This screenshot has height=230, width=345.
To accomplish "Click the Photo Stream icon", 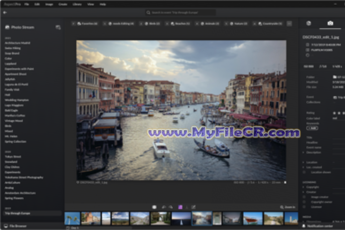I will (x=7, y=27).
